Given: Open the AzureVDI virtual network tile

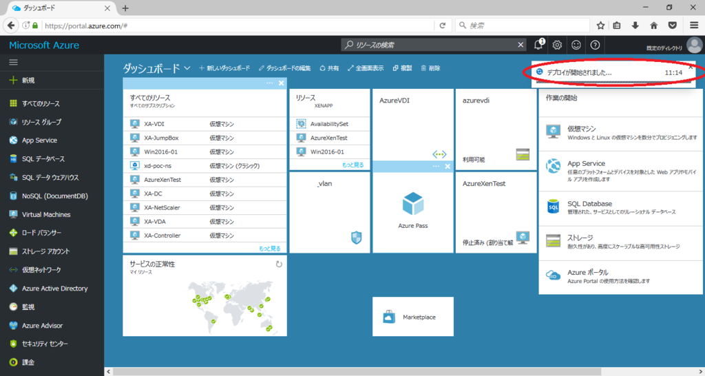Looking at the screenshot, I should coord(413,125).
